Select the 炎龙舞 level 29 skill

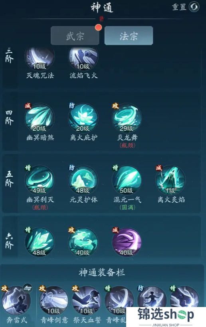(127, 118)
